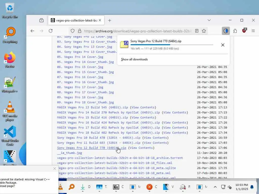The width and height of the screenshot is (259, 194).
Task: Click the 26-Mar-2021 17:13 date text
Action: tap(212, 107)
